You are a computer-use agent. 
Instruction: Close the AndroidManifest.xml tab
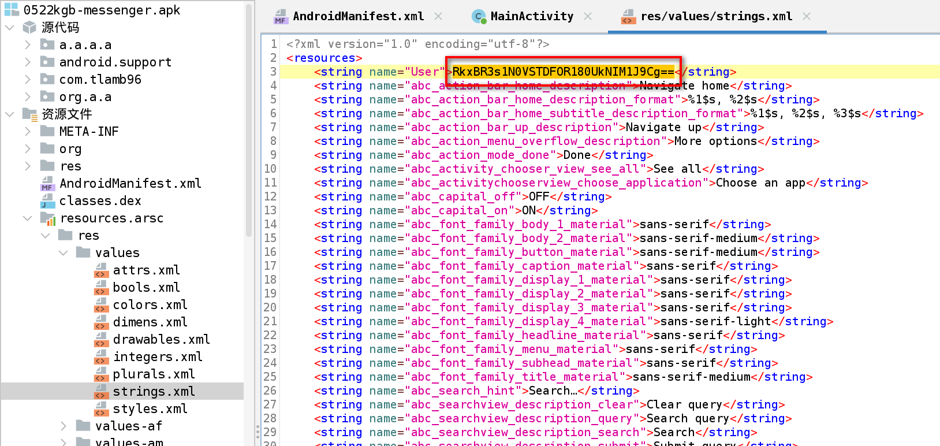point(438,16)
